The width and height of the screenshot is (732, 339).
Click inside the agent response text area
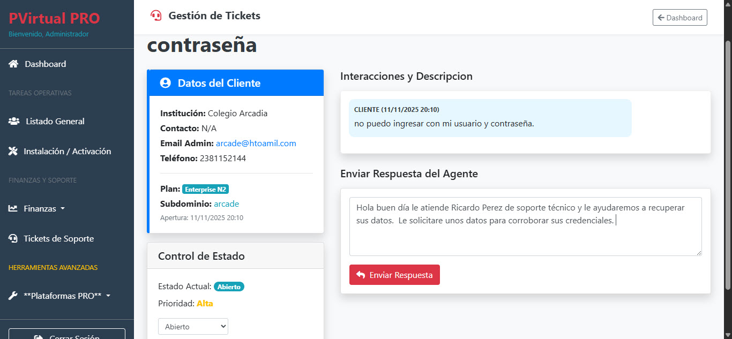point(525,227)
